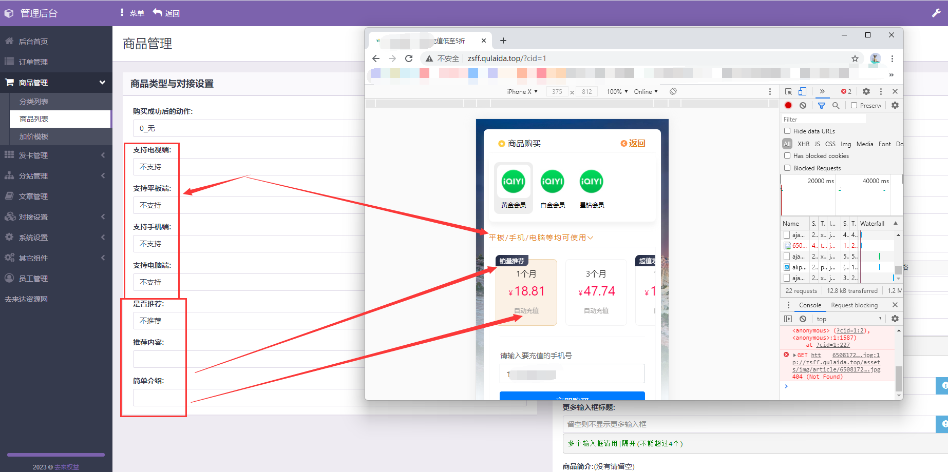Open the 菜单 menu toggle in header
Image resolution: width=948 pixels, height=472 pixels.
click(x=132, y=13)
